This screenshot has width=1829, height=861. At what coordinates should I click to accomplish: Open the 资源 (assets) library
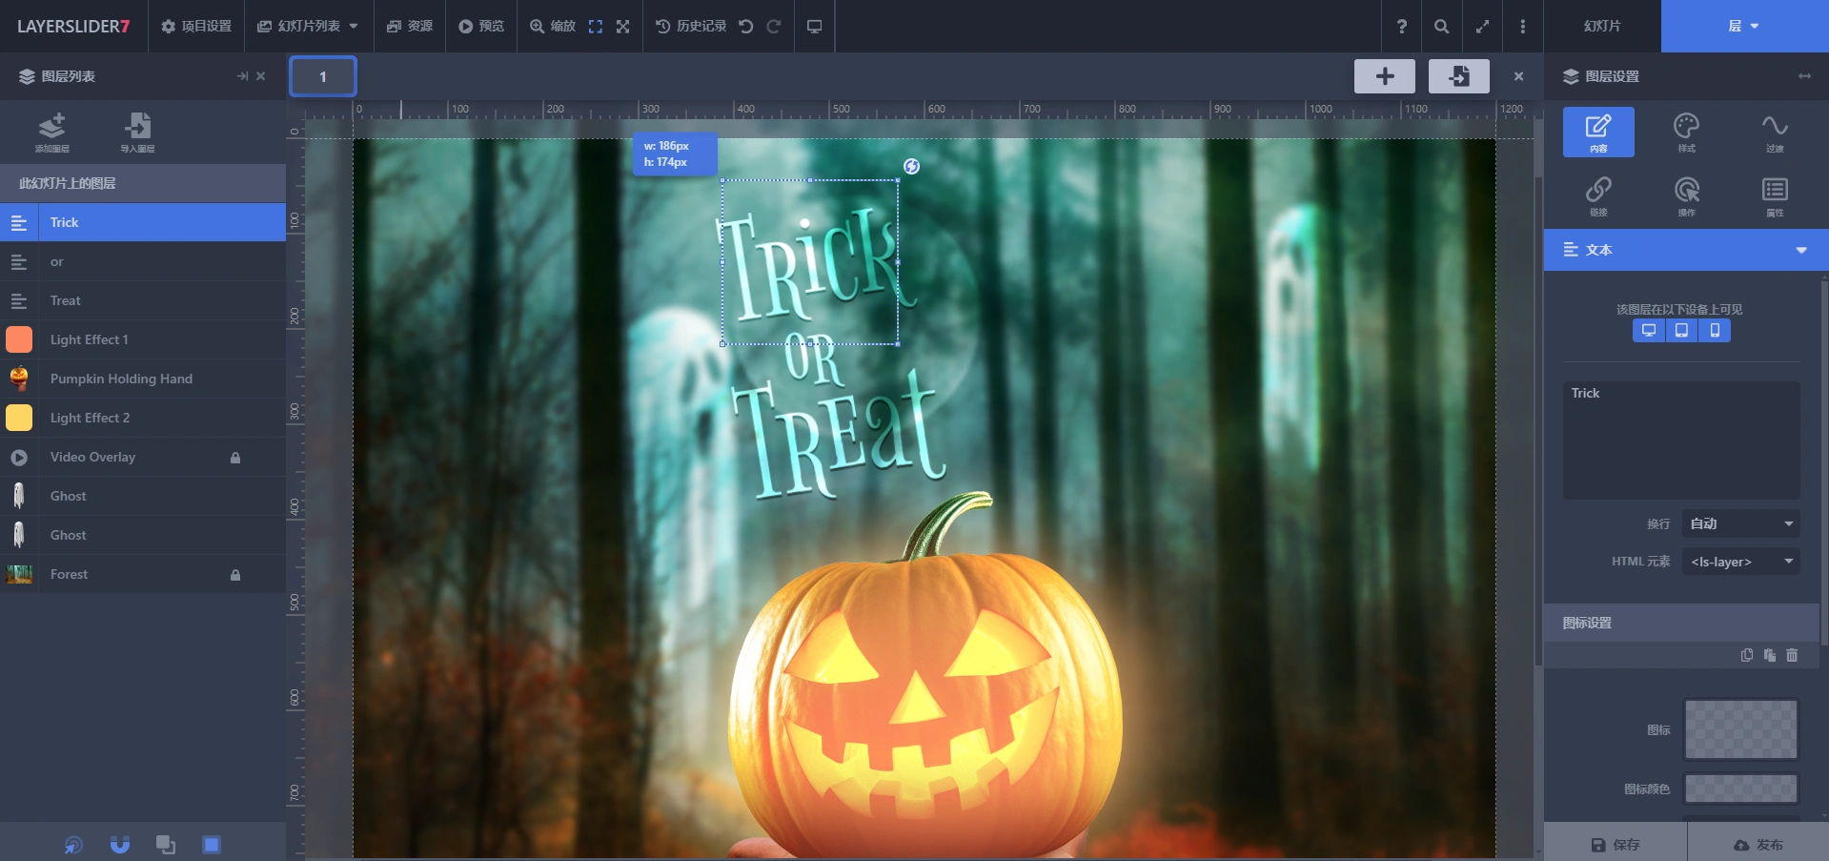coord(409,26)
